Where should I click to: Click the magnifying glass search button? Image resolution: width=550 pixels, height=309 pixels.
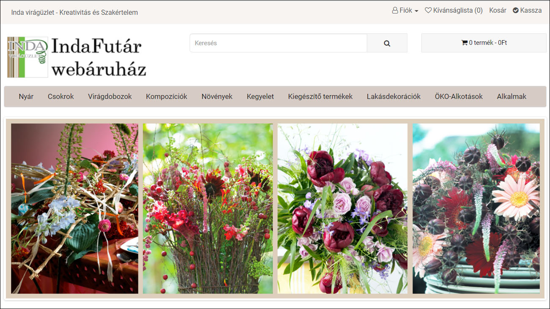[387, 43]
